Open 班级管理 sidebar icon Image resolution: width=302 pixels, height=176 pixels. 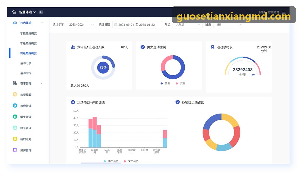pyautogui.click(x=15, y=106)
